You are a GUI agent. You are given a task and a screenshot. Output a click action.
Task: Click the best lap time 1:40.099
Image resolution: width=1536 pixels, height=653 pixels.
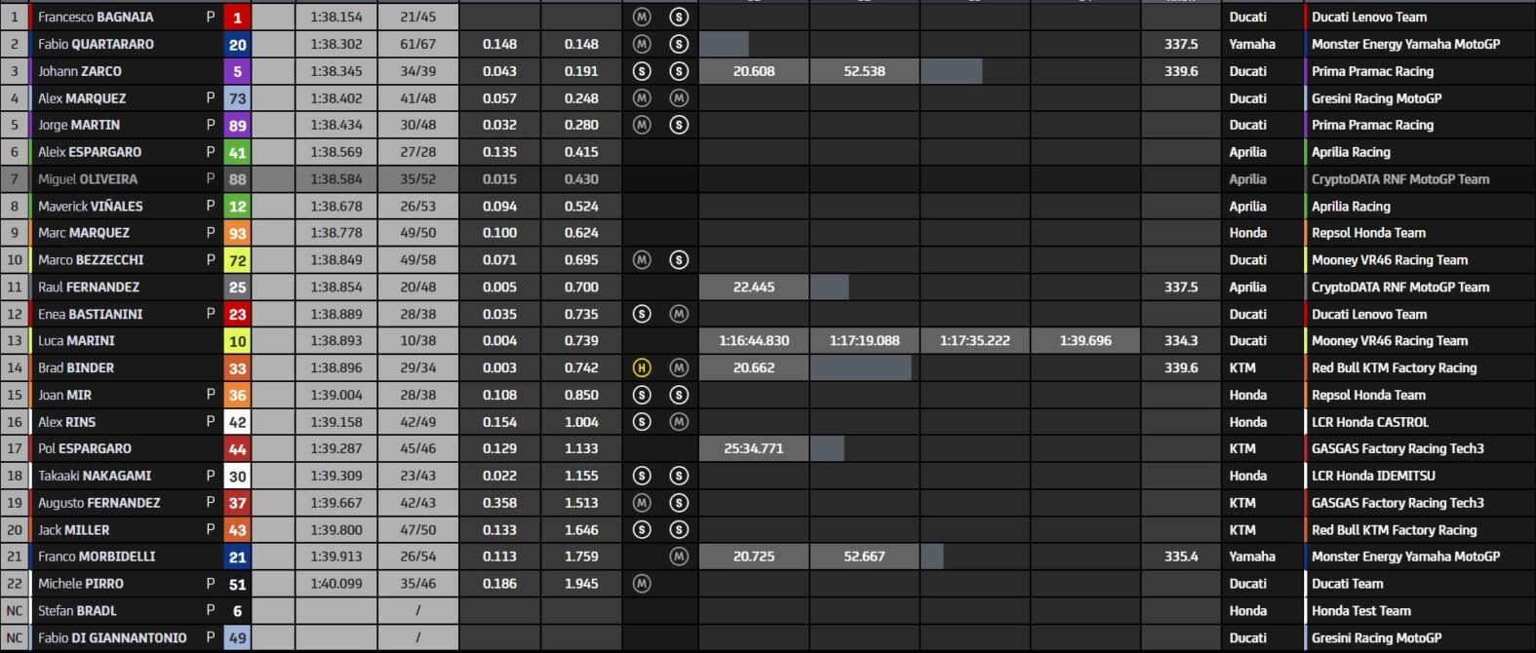(336, 584)
